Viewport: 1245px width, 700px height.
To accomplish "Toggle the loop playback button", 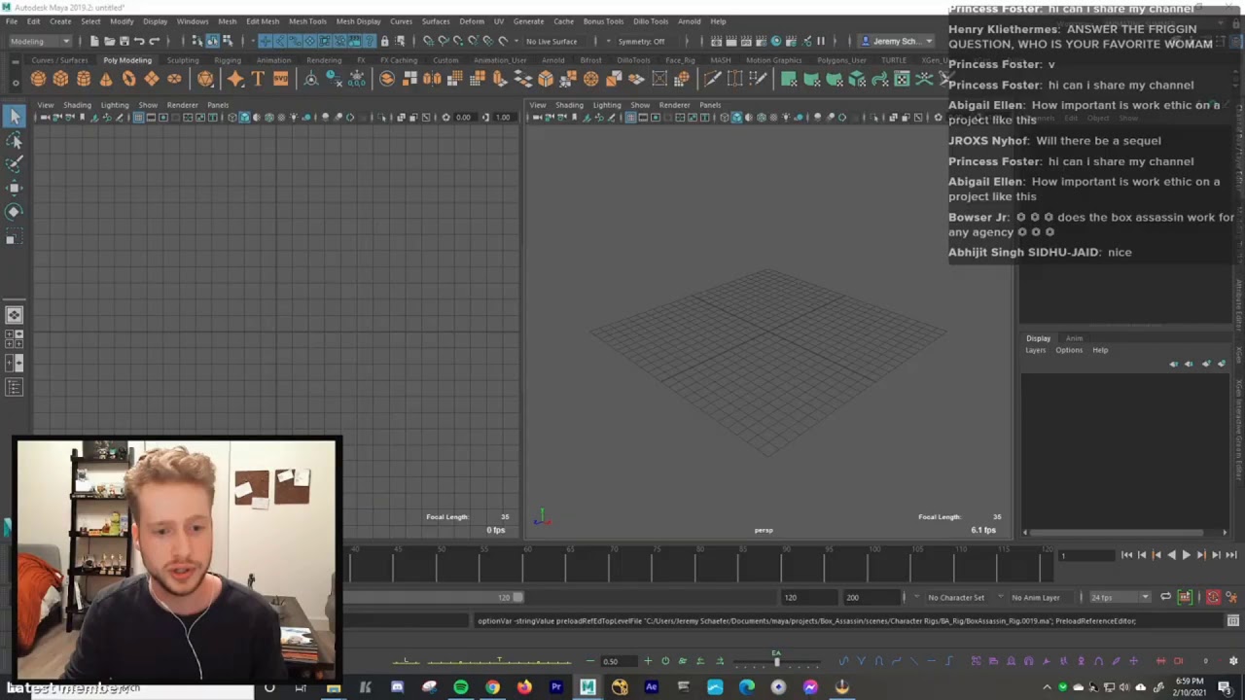I will click(1165, 597).
